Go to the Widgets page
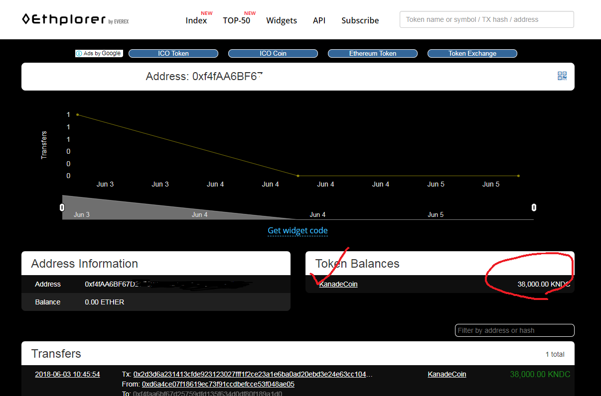The height and width of the screenshot is (396, 601). tap(282, 20)
